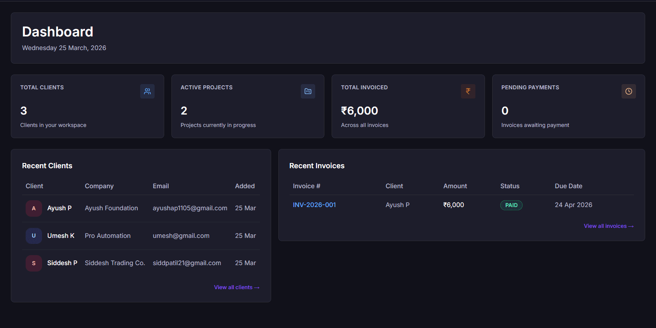Click the Due Date column header
This screenshot has height=328, width=656.
point(568,186)
